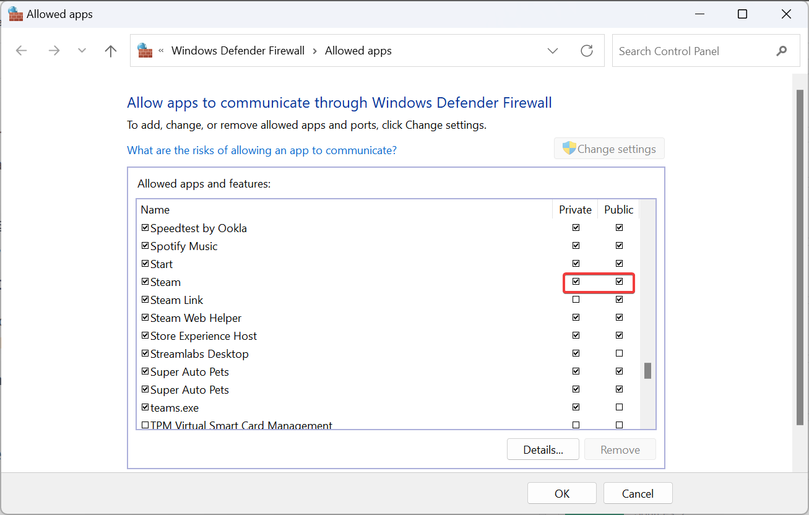This screenshot has width=809, height=515.
Task: Check TPM Virtual Smart Card Management checkbox
Action: (145, 425)
